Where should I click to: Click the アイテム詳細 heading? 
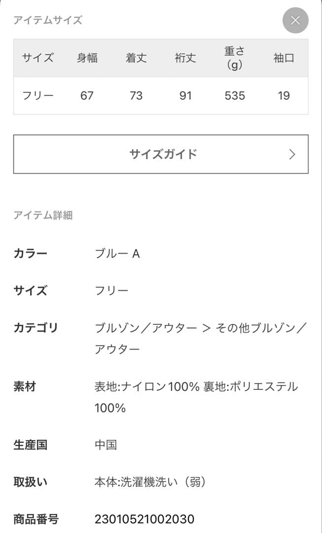43,215
